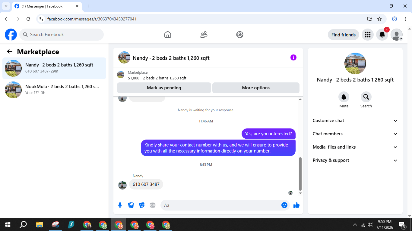Image resolution: width=412 pixels, height=231 pixels.
Task: Open conversation information purple icon
Action: pyautogui.click(x=293, y=57)
